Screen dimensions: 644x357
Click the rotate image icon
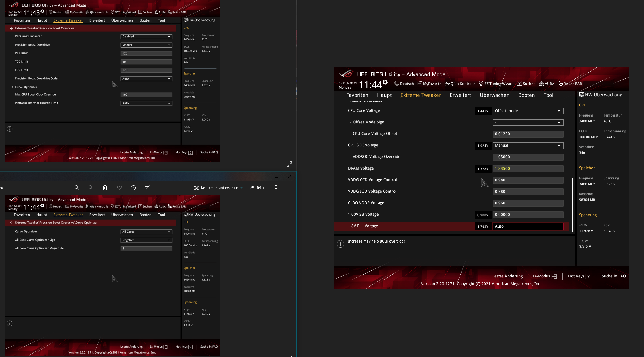(x=133, y=188)
